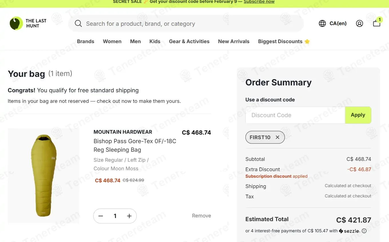Increase quantity with plus button

coord(129,216)
